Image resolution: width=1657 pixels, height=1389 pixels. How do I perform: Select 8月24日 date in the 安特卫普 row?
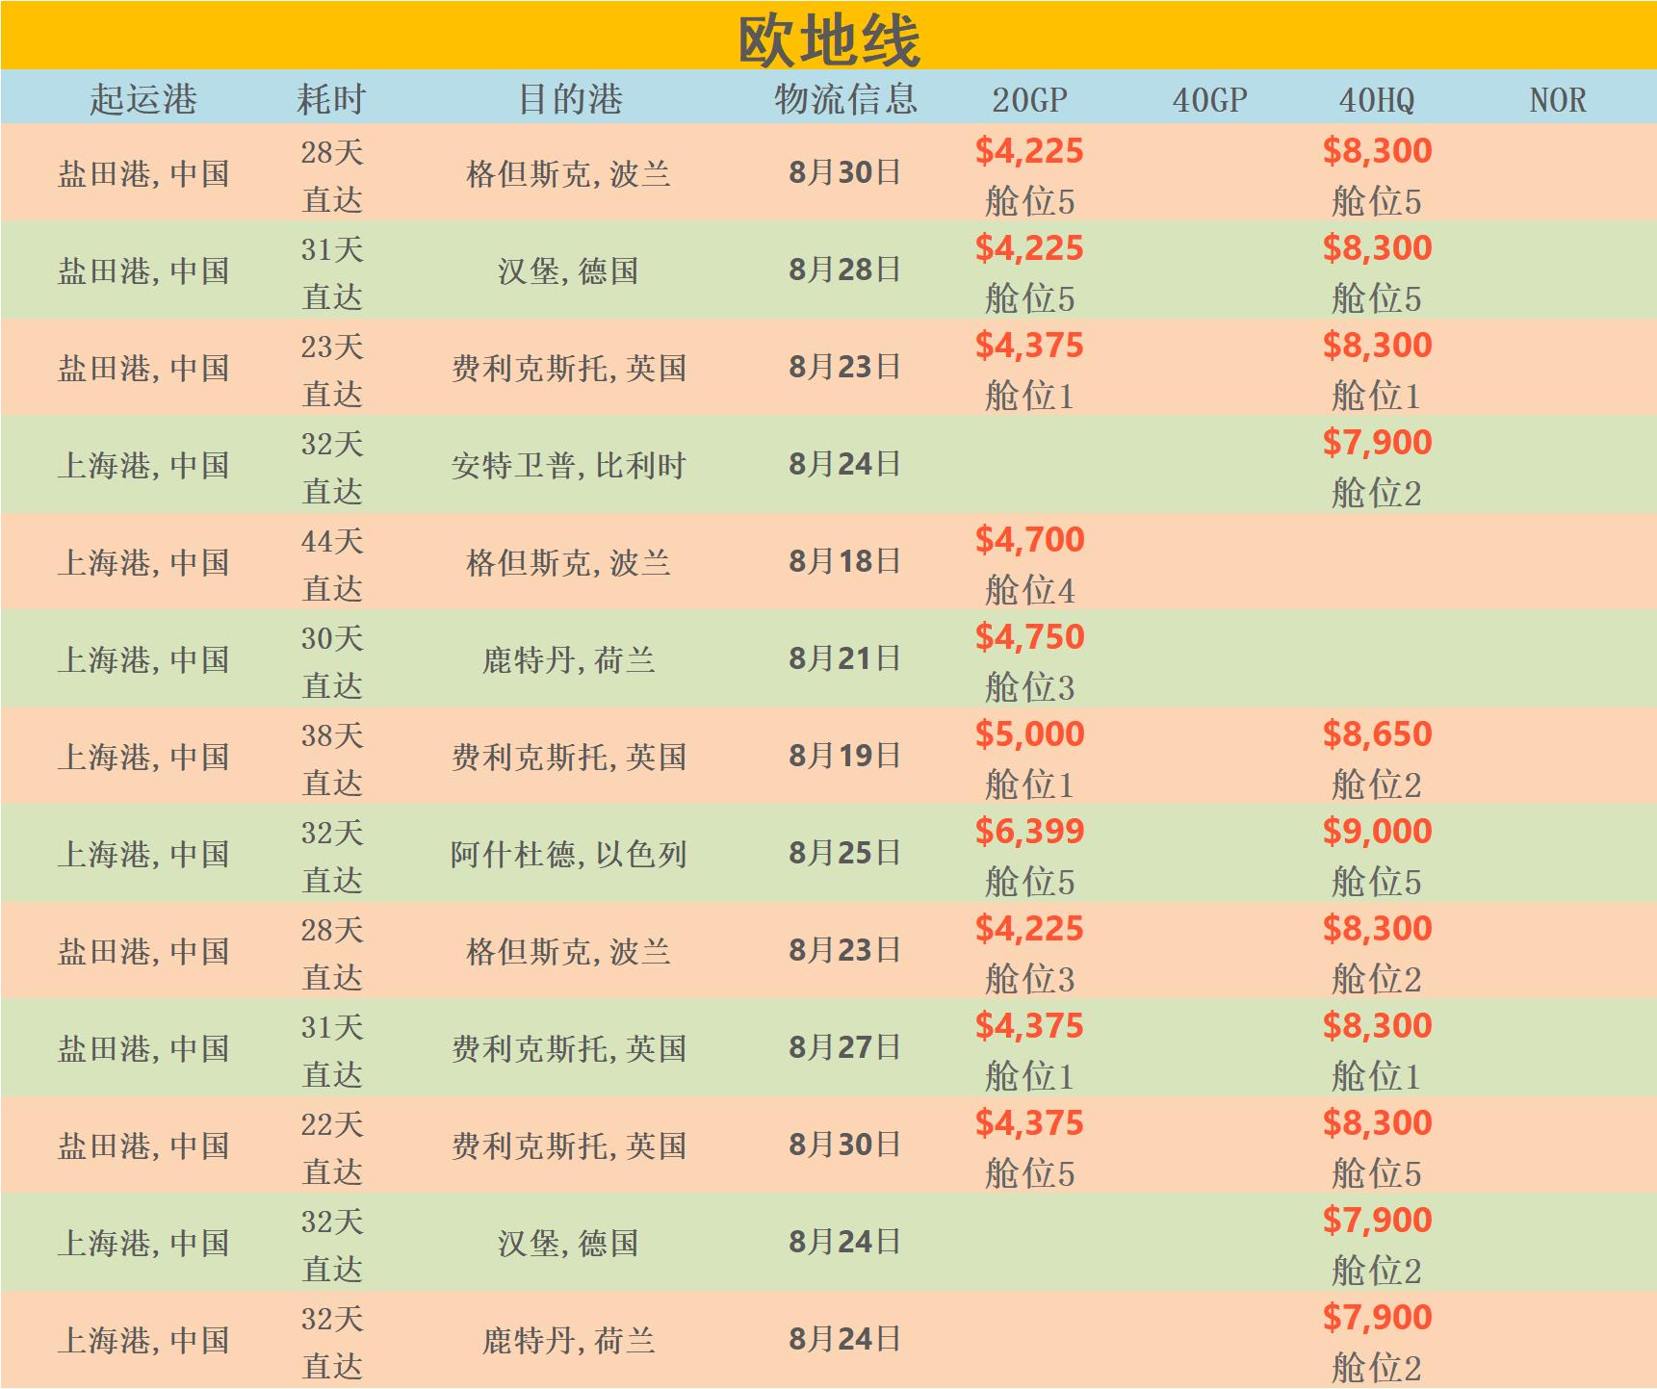(844, 464)
